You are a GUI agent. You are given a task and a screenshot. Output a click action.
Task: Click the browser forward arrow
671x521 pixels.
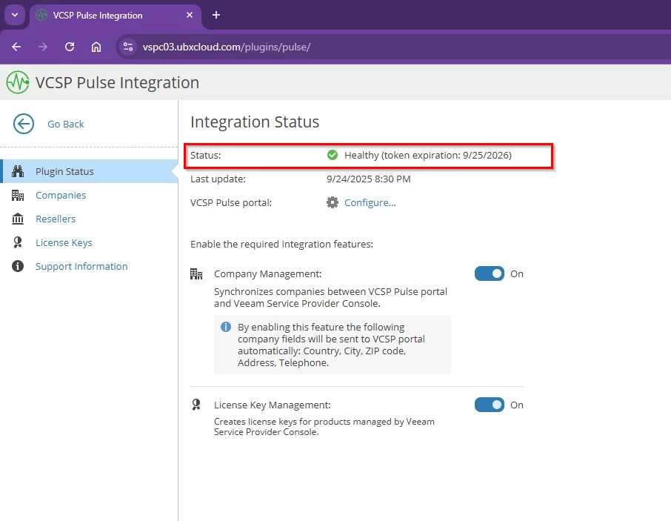[x=43, y=47]
